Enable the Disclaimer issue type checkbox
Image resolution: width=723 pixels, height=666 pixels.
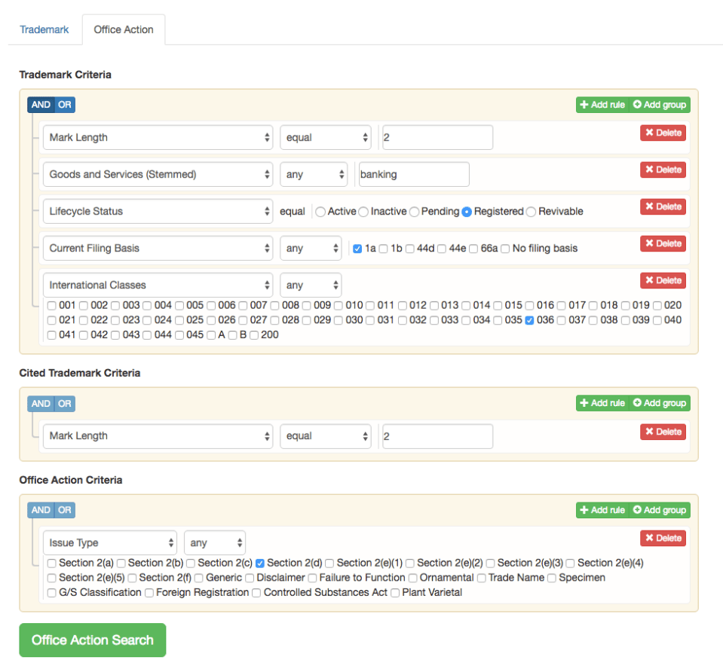250,578
